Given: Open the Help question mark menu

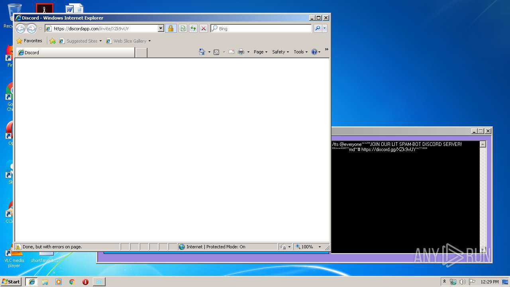Looking at the screenshot, I should (x=316, y=52).
